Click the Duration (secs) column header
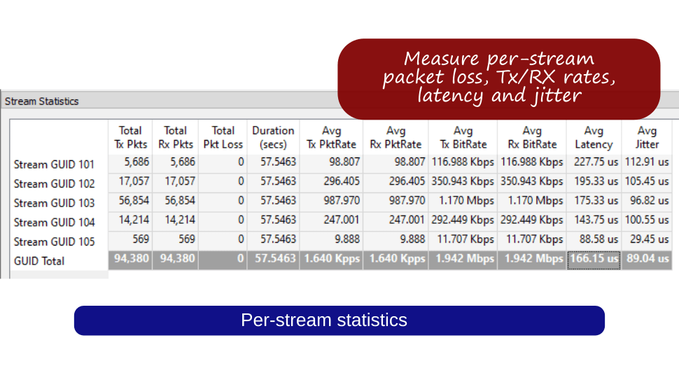 pyautogui.click(x=273, y=137)
